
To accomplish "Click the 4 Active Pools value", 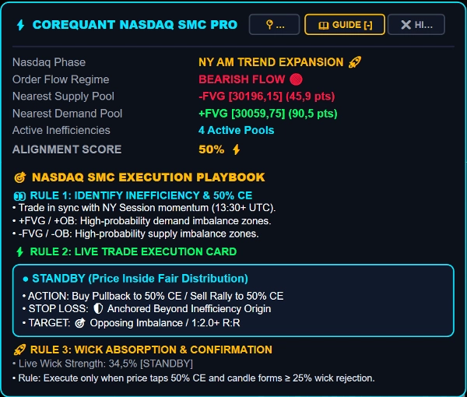I will pyautogui.click(x=236, y=130).
